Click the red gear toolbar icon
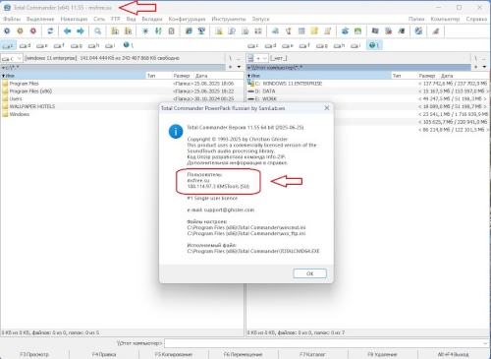The image size is (491, 359). 33,31
